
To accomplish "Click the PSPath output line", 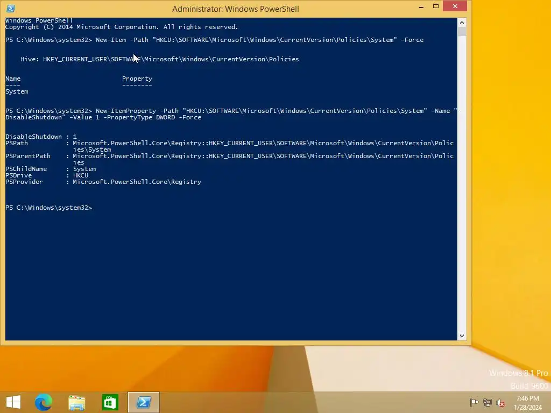I will pyautogui.click(x=229, y=146).
